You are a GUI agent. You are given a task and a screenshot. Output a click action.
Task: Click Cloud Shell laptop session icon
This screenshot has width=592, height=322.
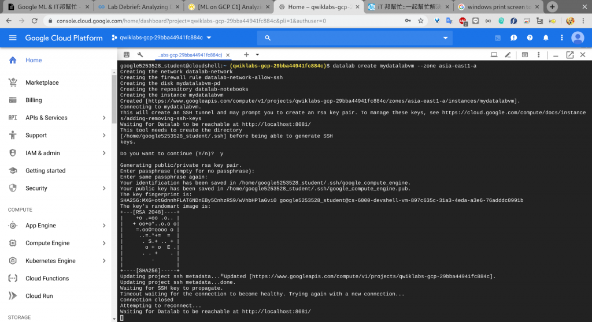tap(494, 55)
